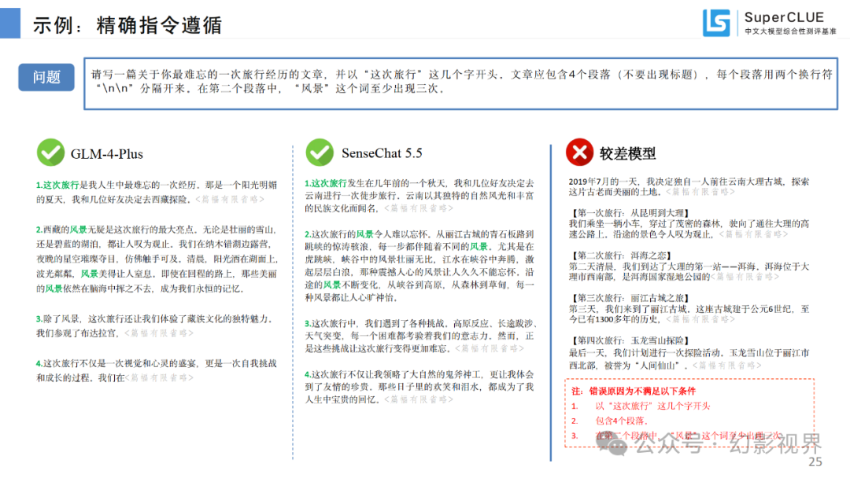Click SenseChat paragraph 1 starting 这次旅行发生在几年前
The height and width of the screenshot is (478, 850).
point(419,196)
